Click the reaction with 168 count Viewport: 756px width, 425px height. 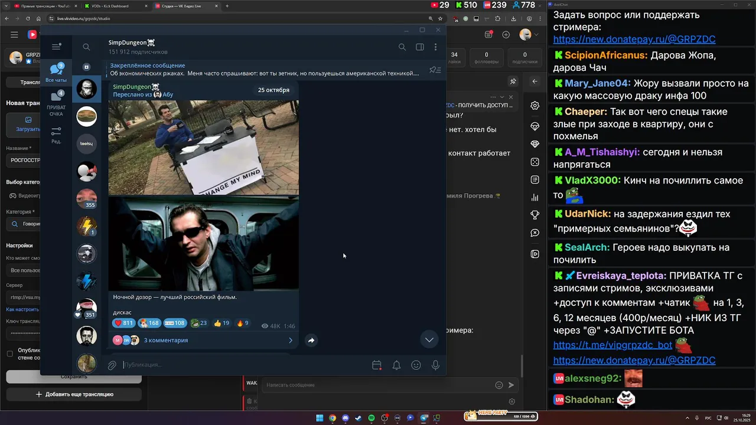(x=149, y=323)
